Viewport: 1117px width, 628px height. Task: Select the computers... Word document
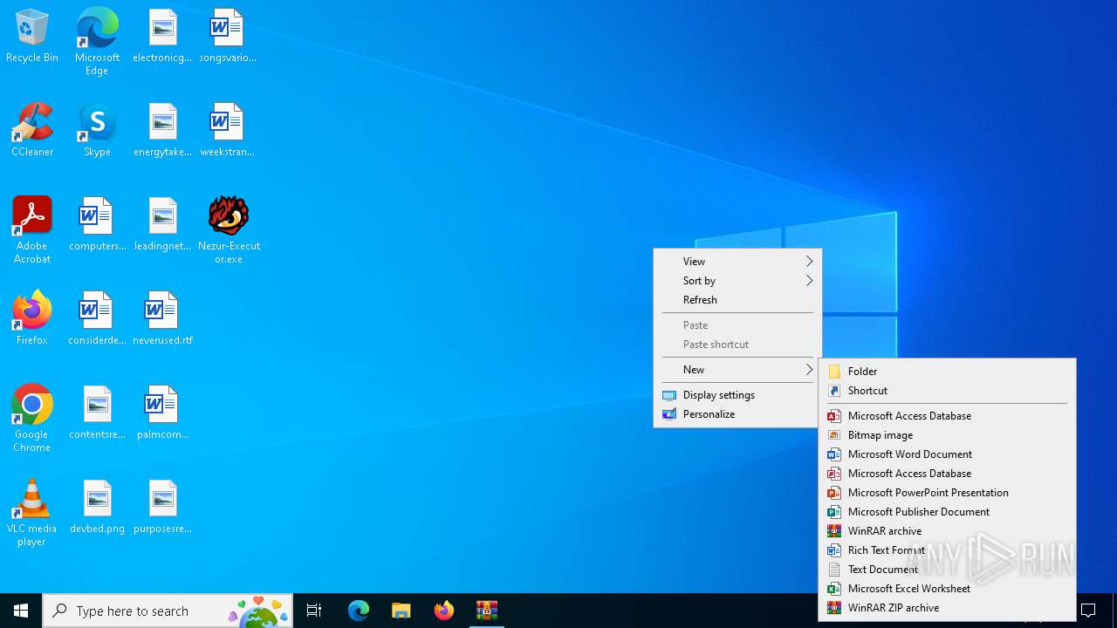tap(97, 225)
